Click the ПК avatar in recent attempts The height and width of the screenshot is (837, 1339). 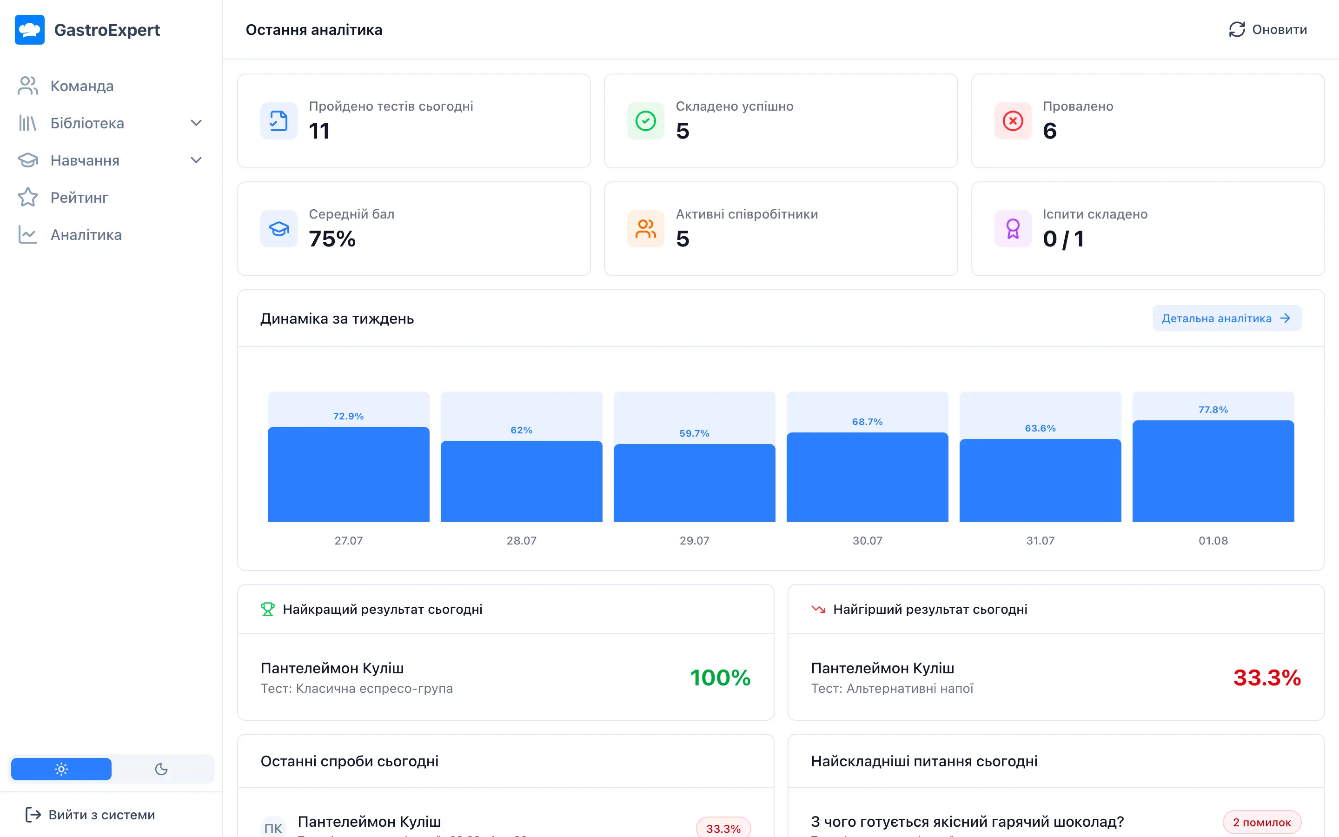[273, 827]
